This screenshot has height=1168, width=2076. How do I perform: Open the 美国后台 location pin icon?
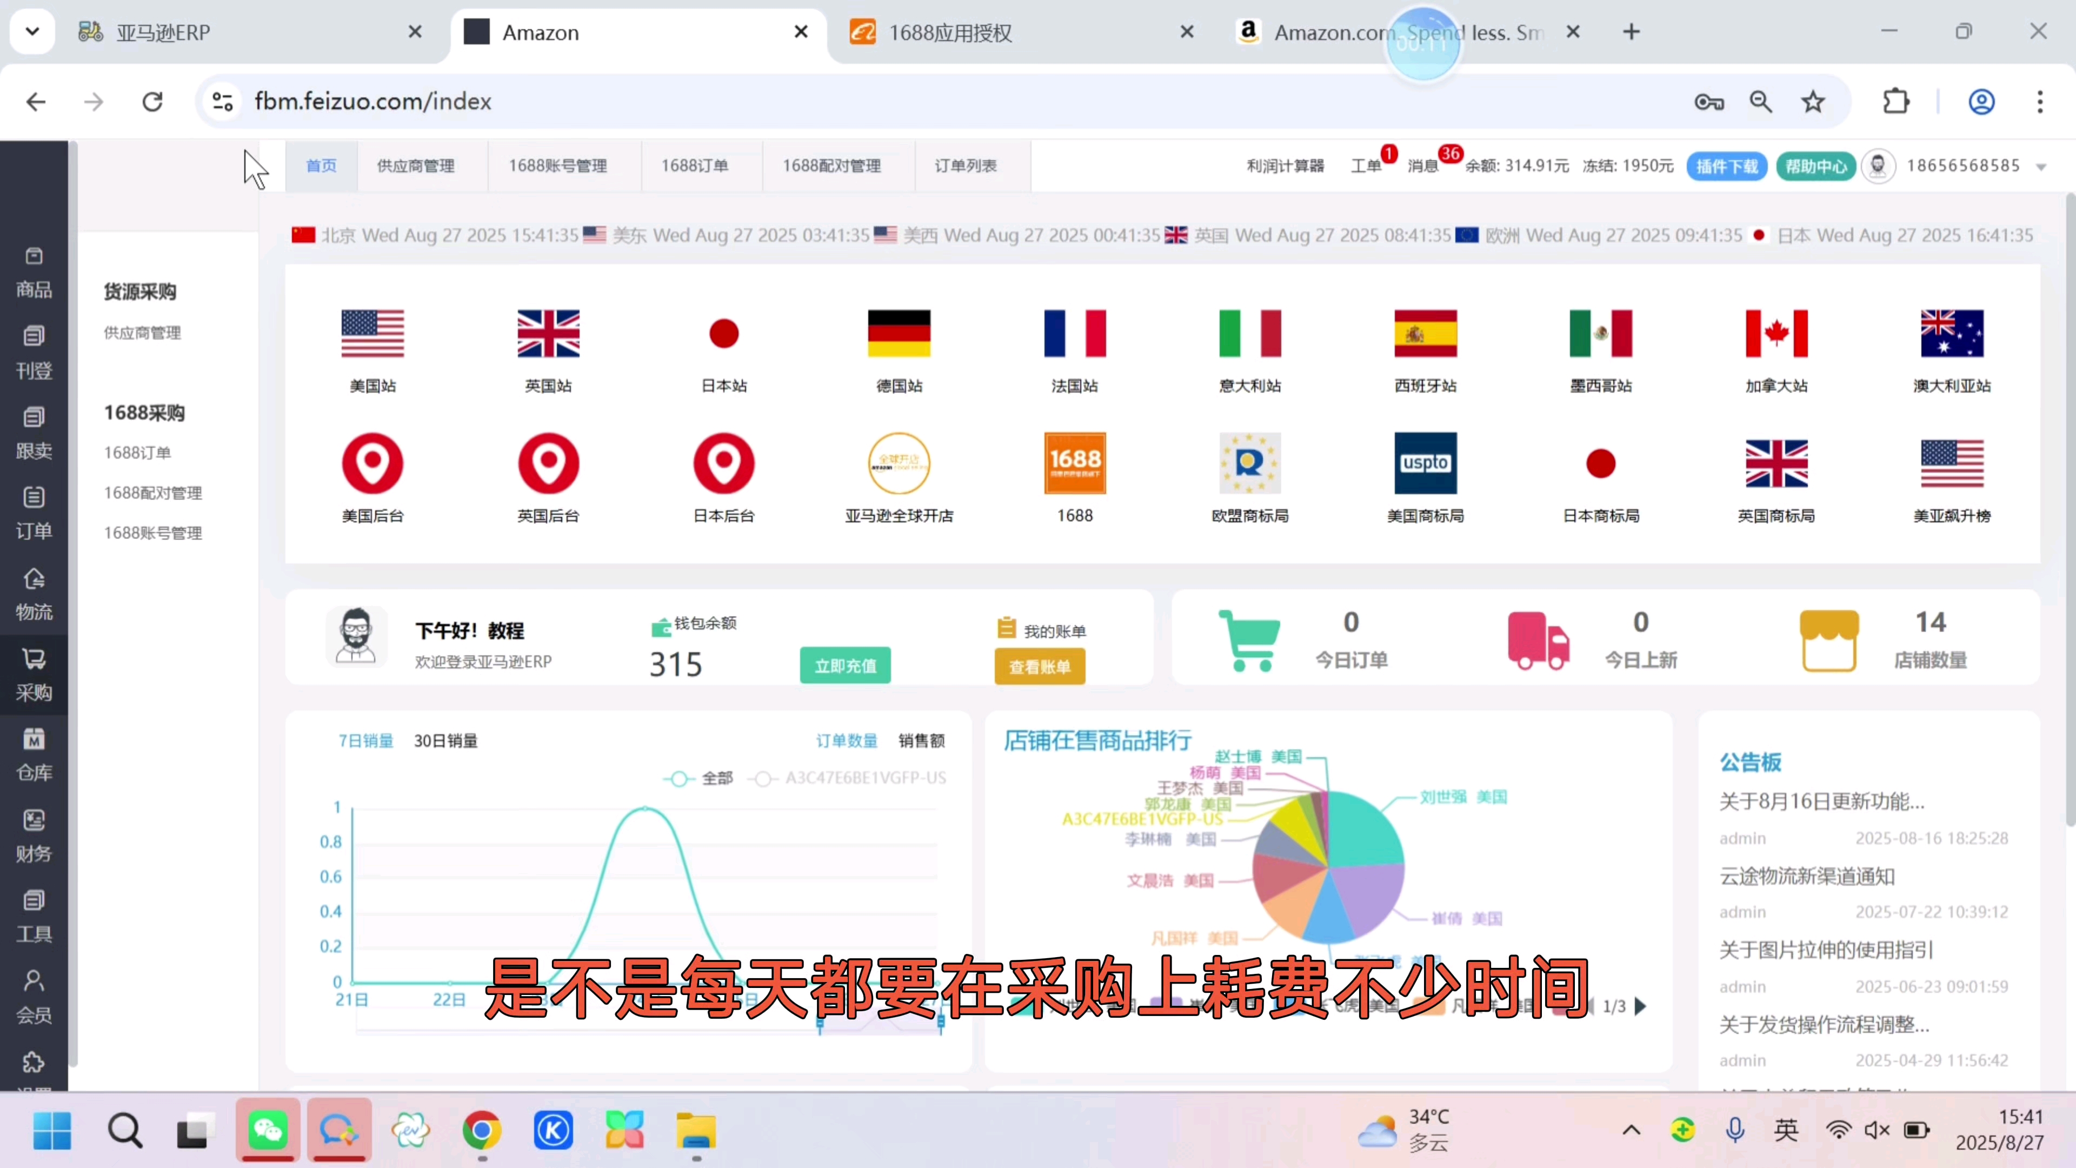pos(372,463)
